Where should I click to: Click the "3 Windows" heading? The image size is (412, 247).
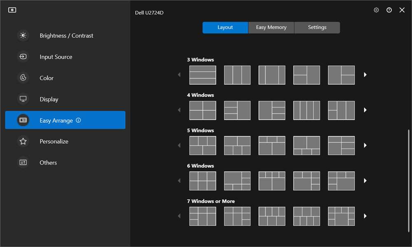tap(201, 60)
